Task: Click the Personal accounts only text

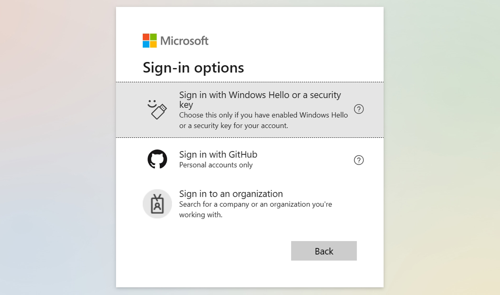Action: click(x=216, y=165)
